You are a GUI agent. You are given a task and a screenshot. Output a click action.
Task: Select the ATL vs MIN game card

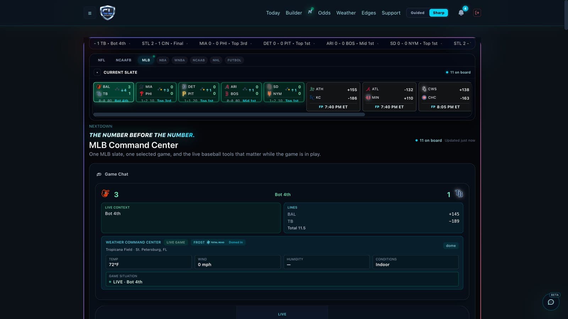coord(389,97)
